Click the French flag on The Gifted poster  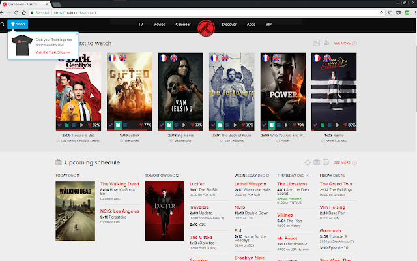(x=112, y=58)
